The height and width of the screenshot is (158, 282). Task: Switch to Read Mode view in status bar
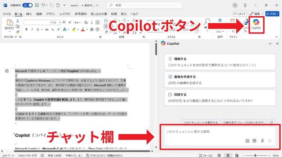(x=219, y=155)
